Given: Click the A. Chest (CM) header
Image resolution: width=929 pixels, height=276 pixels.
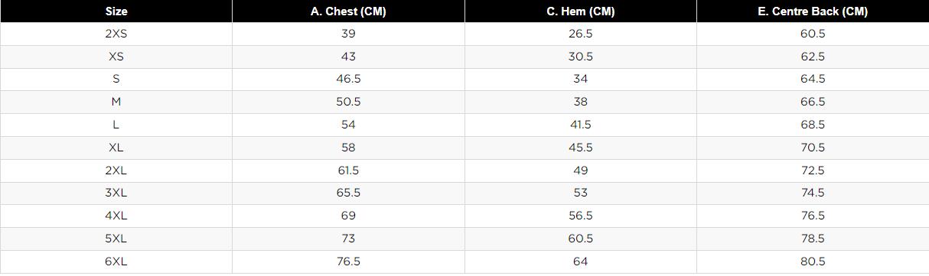Looking at the screenshot, I should click(x=348, y=11).
